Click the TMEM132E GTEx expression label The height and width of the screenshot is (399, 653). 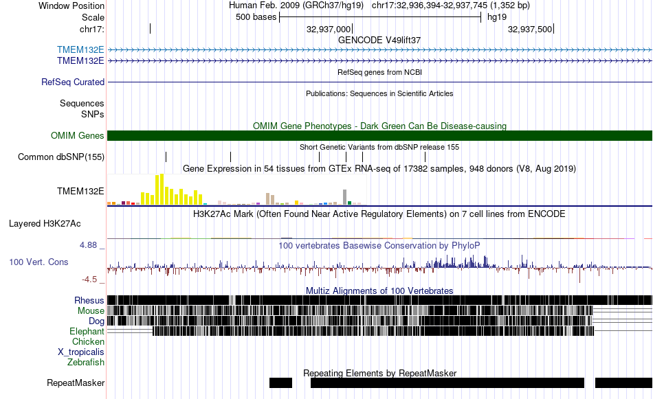tap(80, 192)
